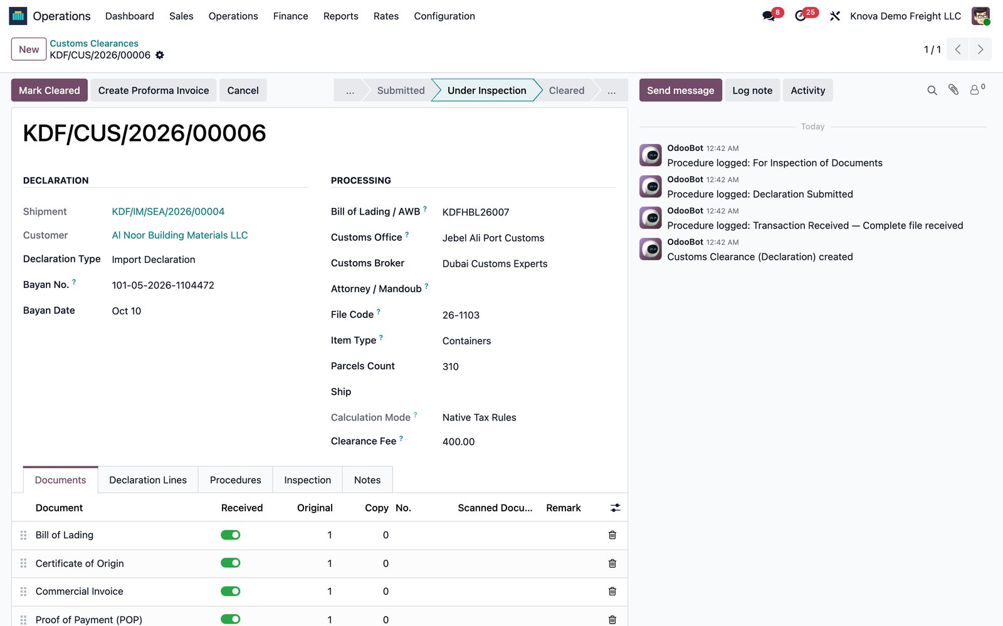This screenshot has height=626, width=1003.
Task: Toggle Received for Bill of Lading
Action: click(x=231, y=535)
